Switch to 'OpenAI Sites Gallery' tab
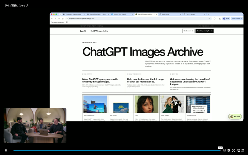 click(97, 14)
